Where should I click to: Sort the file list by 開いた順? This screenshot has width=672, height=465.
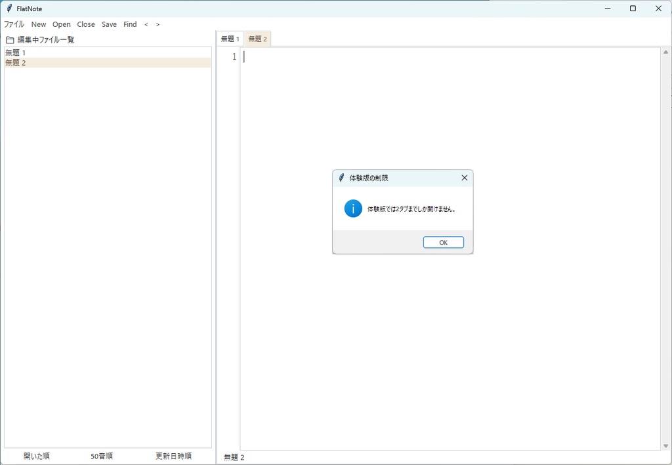(36, 455)
